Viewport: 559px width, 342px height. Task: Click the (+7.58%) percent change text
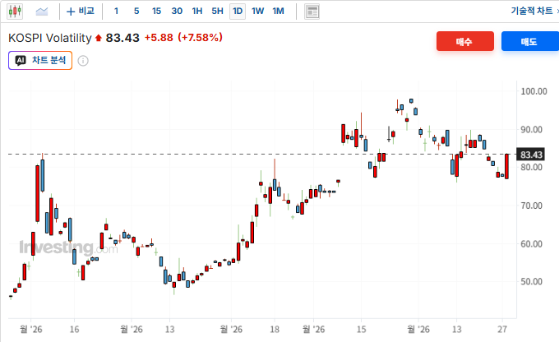(201, 38)
